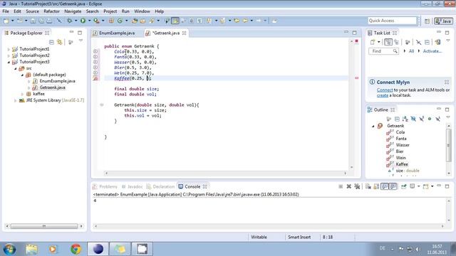Click the Back navigation arrow icon
The width and height of the screenshot is (456, 256).
(245, 21)
